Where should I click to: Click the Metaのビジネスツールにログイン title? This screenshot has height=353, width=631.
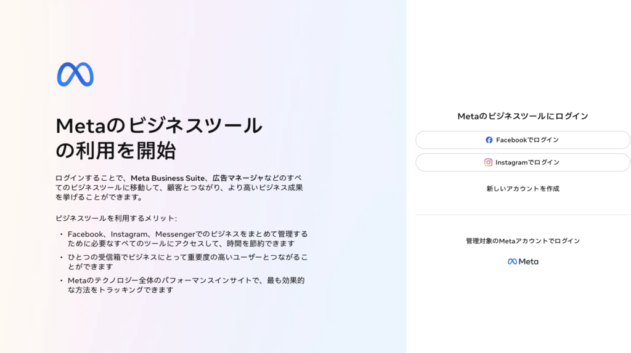523,116
